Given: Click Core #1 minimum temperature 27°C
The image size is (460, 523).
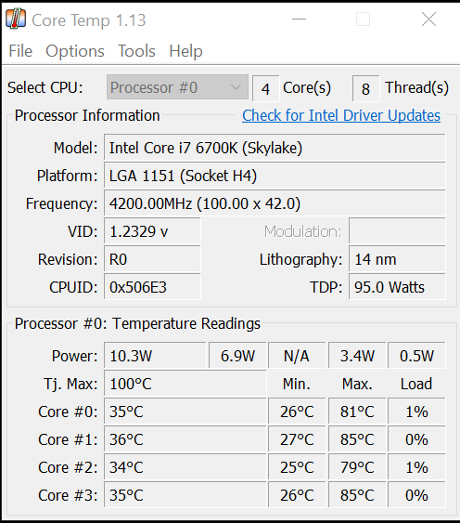Looking at the screenshot, I should point(297,439).
